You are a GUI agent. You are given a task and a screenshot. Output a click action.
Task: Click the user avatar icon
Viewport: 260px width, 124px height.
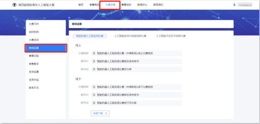(x=234, y=5)
